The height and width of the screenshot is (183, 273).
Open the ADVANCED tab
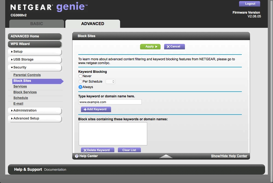pyautogui.click(x=92, y=24)
